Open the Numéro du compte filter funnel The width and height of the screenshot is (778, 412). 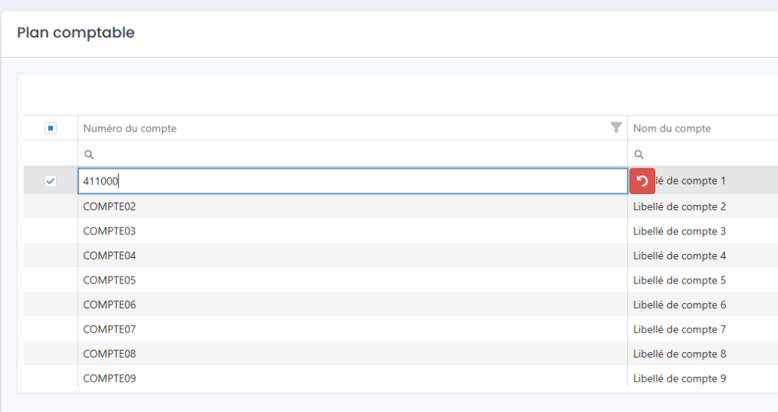(615, 128)
